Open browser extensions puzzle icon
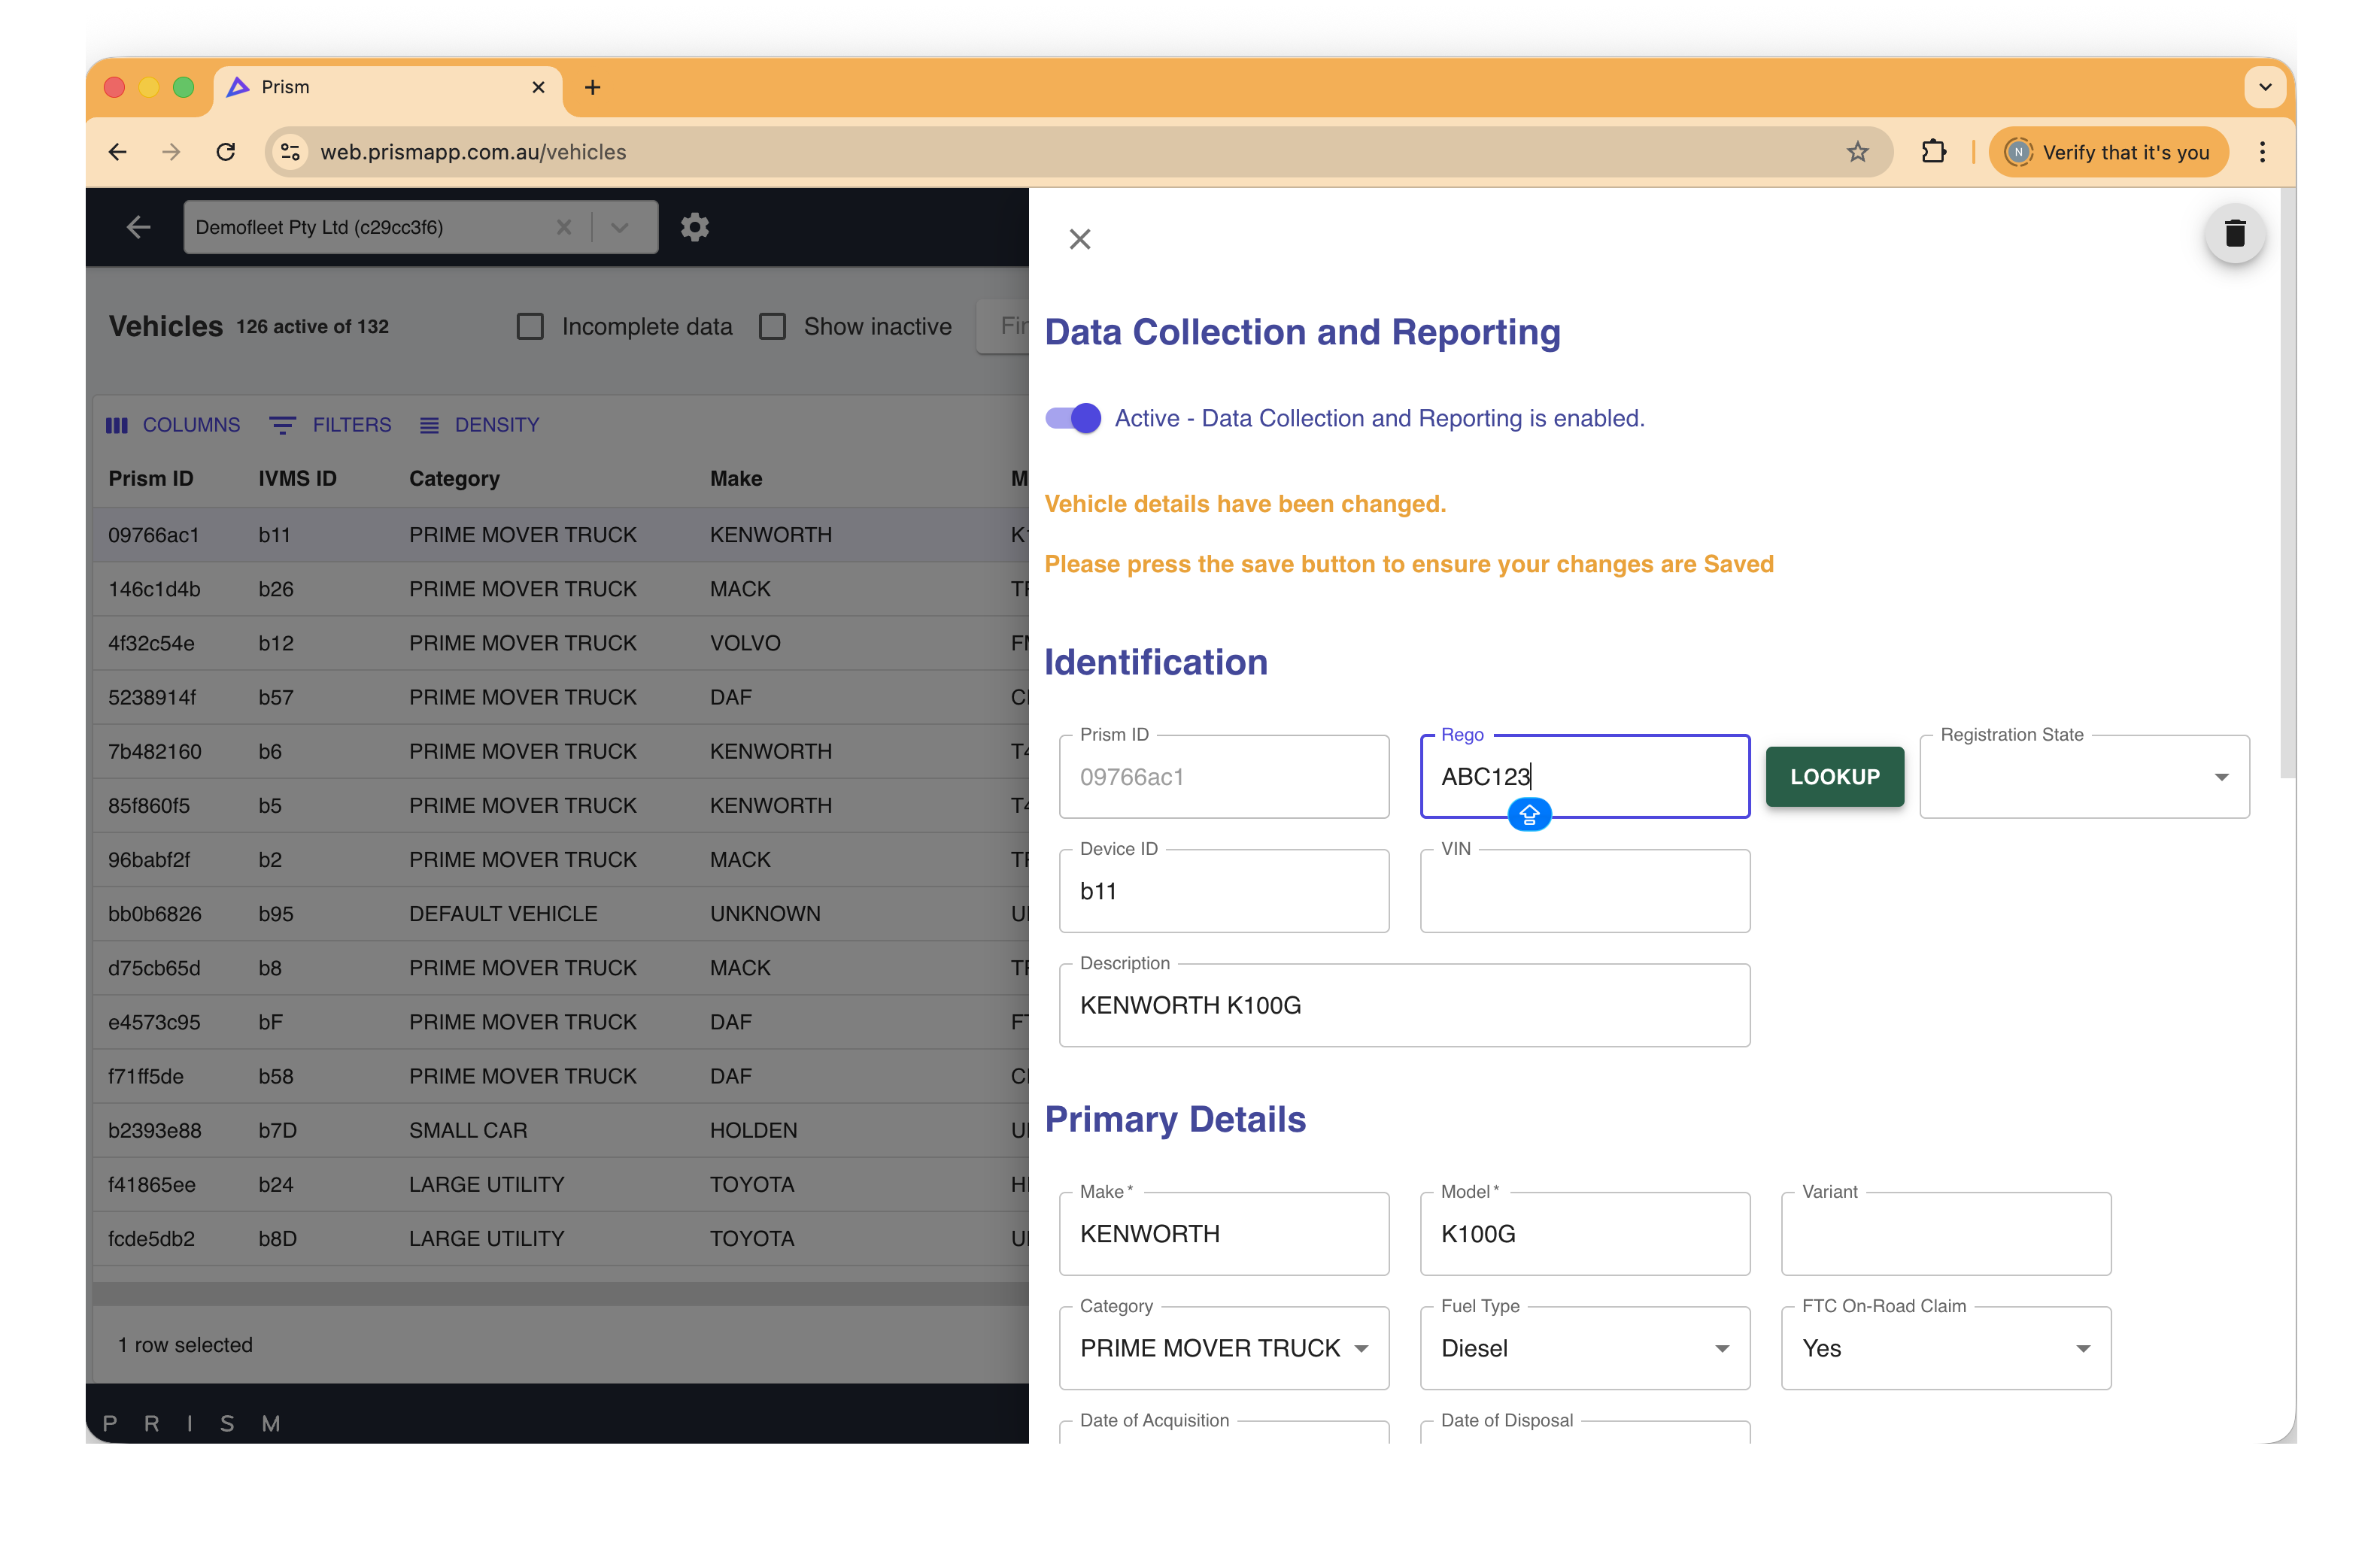2380x1555 pixels. pos(1933,152)
